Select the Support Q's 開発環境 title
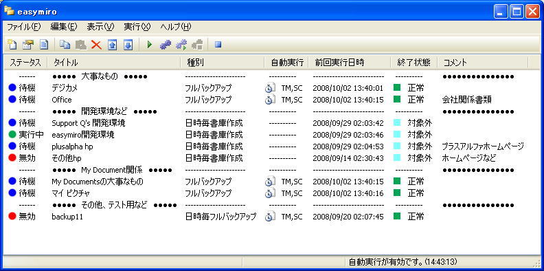This screenshot has height=271, width=544. point(89,123)
